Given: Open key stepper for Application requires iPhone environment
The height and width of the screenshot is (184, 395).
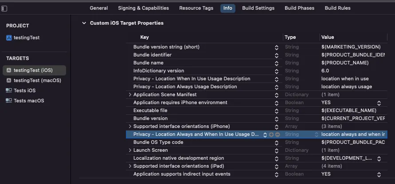Looking at the screenshot, I should (277, 103).
